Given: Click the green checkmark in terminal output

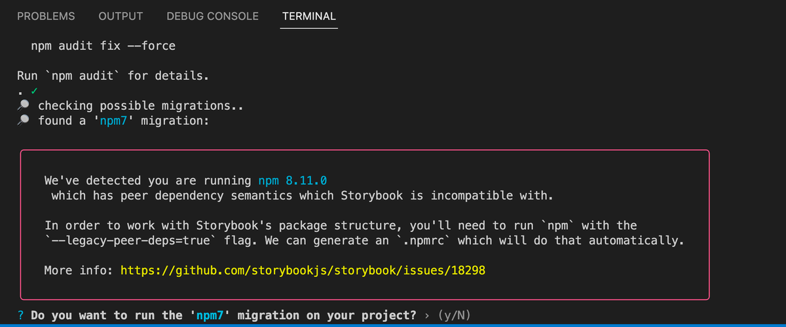Looking at the screenshot, I should point(33,92).
